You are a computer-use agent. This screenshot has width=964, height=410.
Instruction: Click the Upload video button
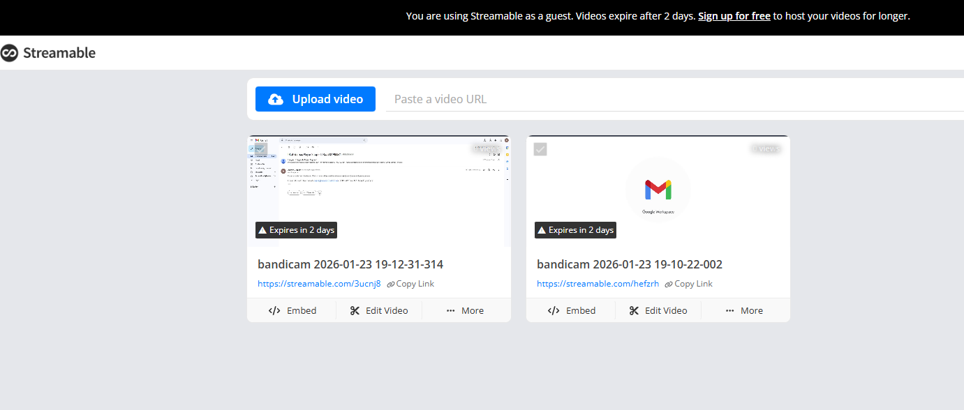click(316, 99)
